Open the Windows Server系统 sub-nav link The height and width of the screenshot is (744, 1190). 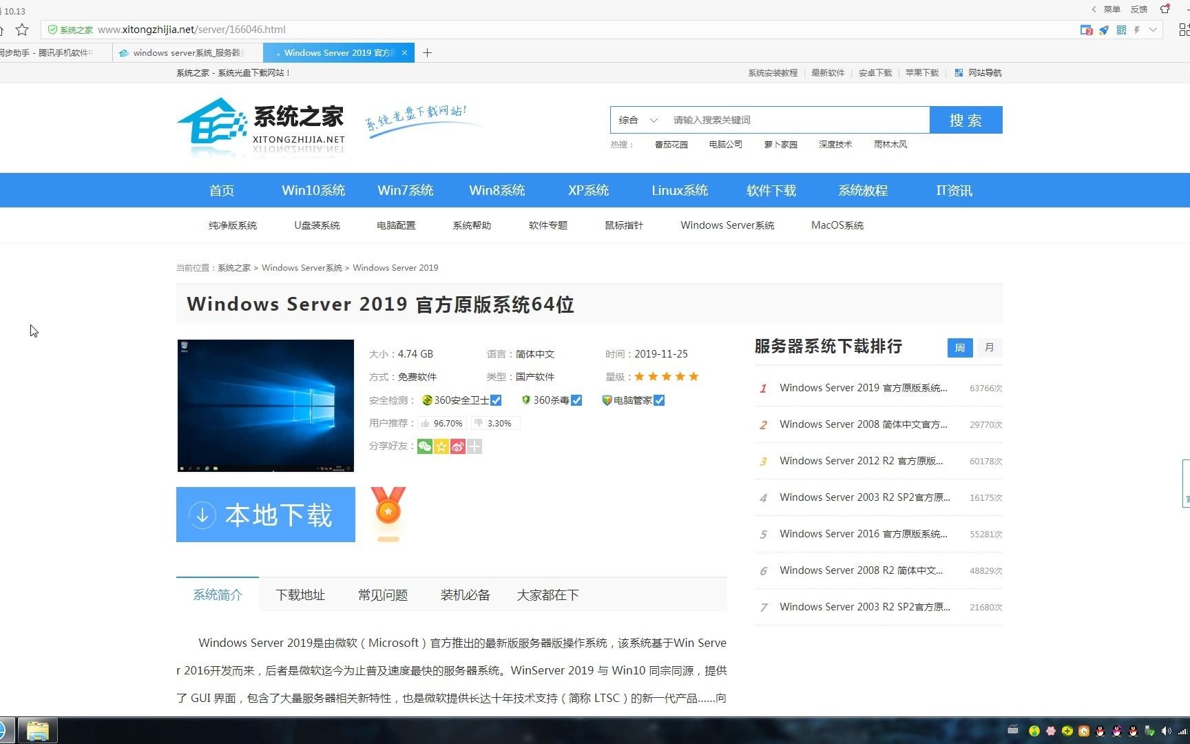pyautogui.click(x=727, y=225)
